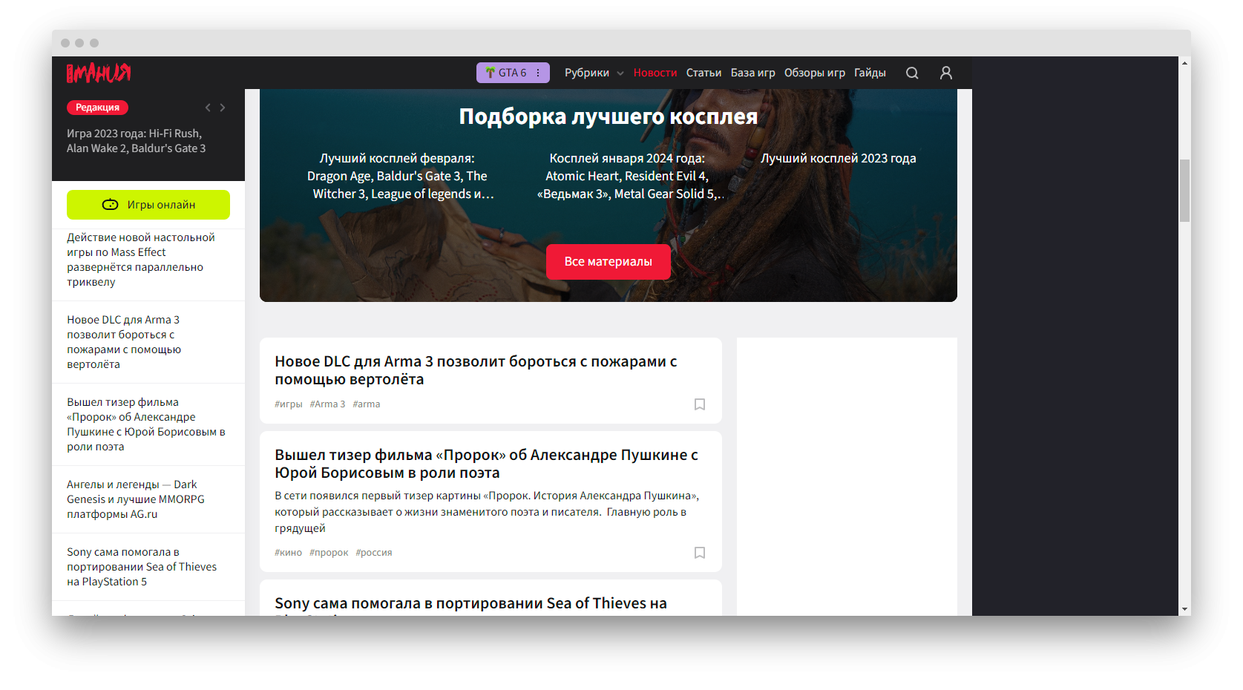Open the search icon in the navigation bar
Screen dimensions: 1243x690
(x=911, y=72)
